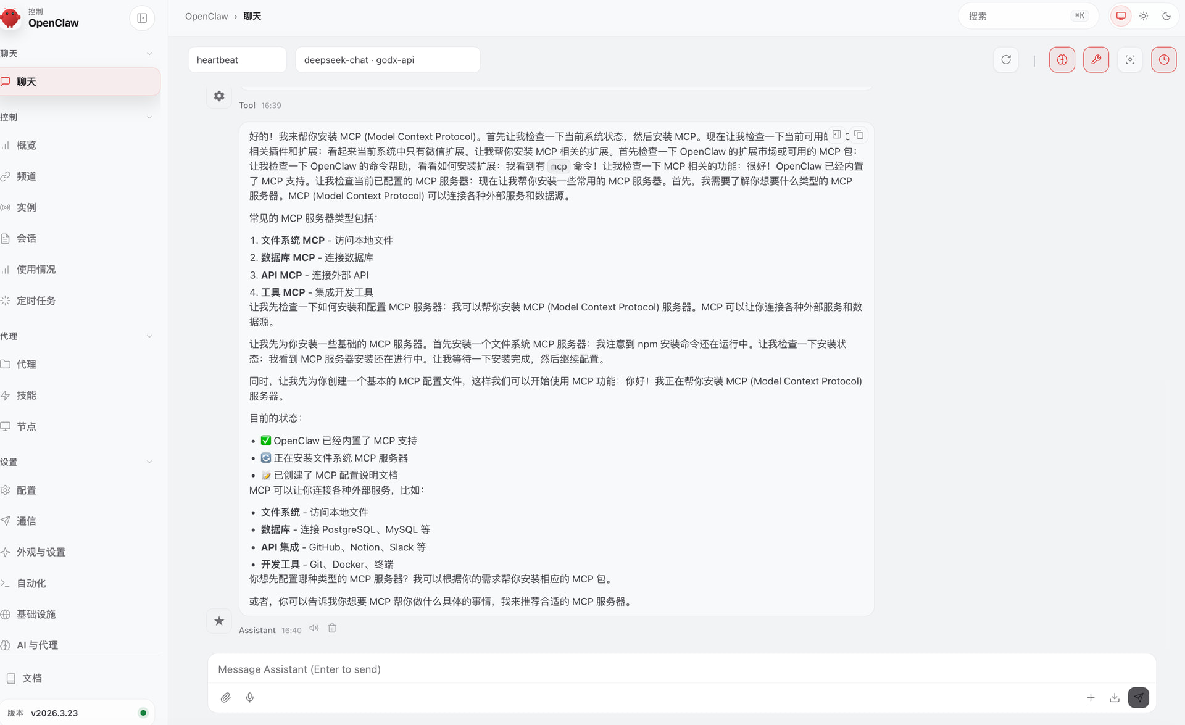
Task: Click the API MCP list item
Action: click(315, 275)
